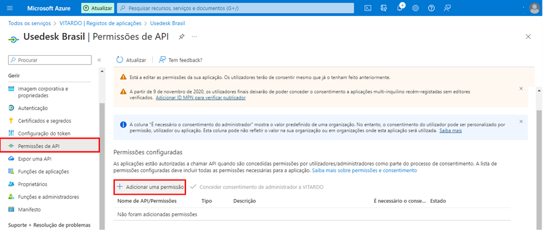Open Funções e administradores
This screenshot has width=543, height=242.
(x=48, y=197)
